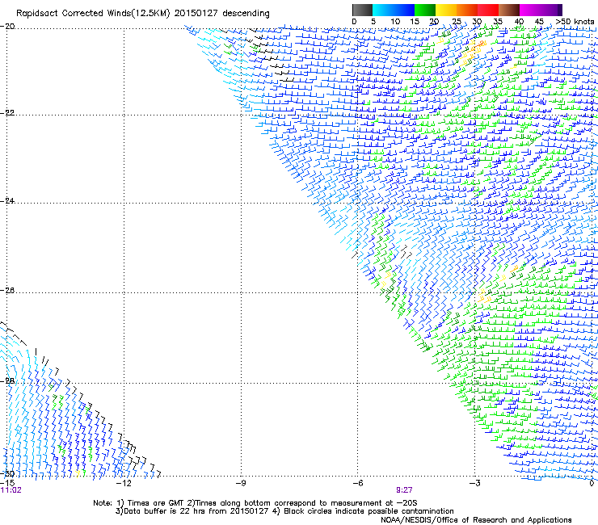Click the -12 longitude axis label
Image resolution: width=598 pixels, height=525 pixels.
(x=124, y=483)
